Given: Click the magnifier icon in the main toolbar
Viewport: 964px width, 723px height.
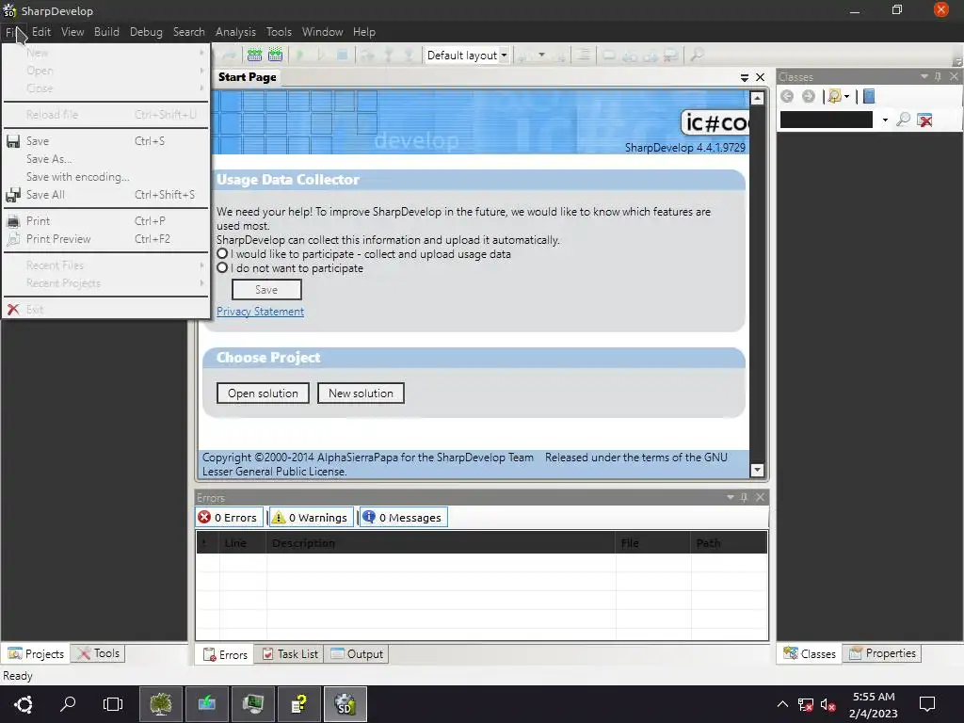Looking at the screenshot, I should [x=697, y=56].
